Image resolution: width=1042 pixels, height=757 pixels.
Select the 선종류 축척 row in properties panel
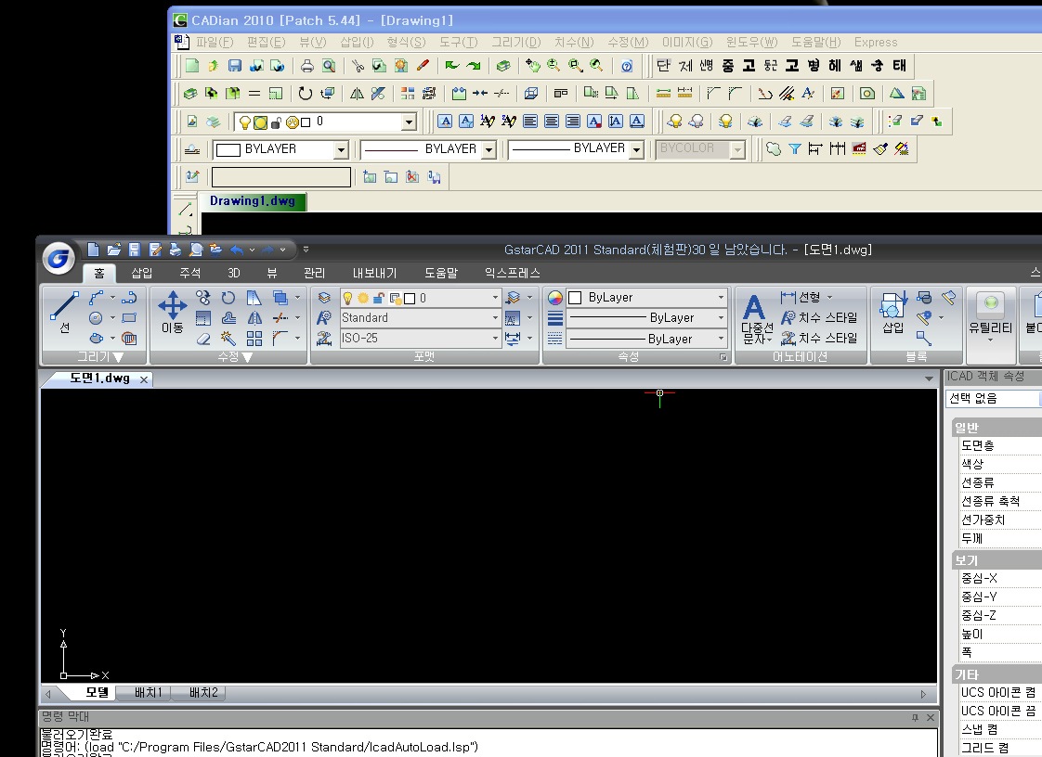tap(998, 501)
